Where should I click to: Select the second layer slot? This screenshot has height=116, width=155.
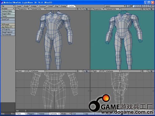(x=135, y=6)
